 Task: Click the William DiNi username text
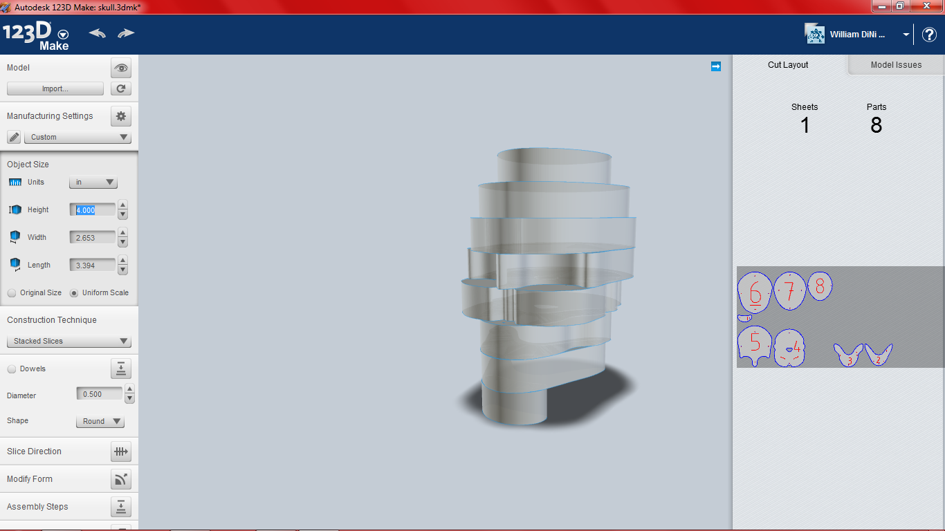pos(858,35)
